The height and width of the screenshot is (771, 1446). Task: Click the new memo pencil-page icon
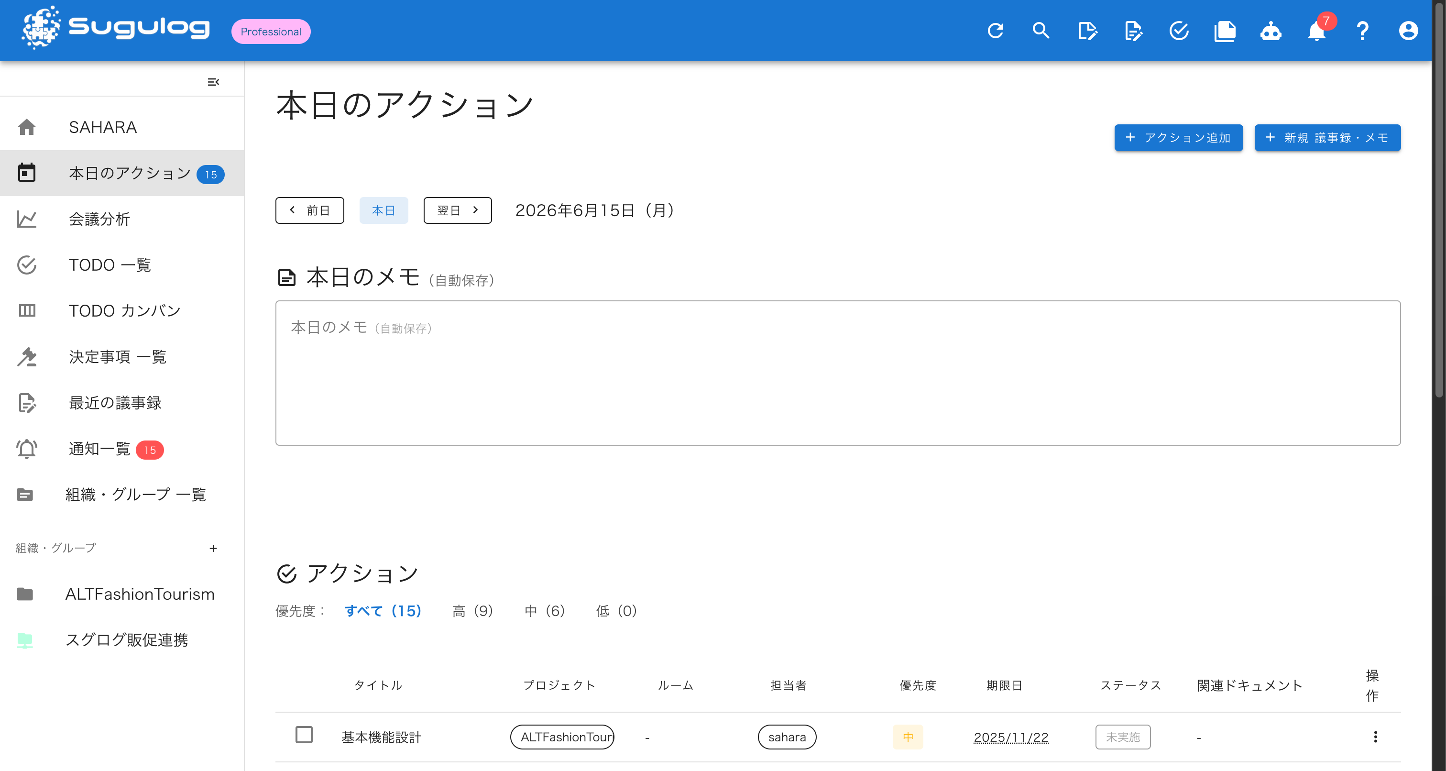tap(1087, 31)
